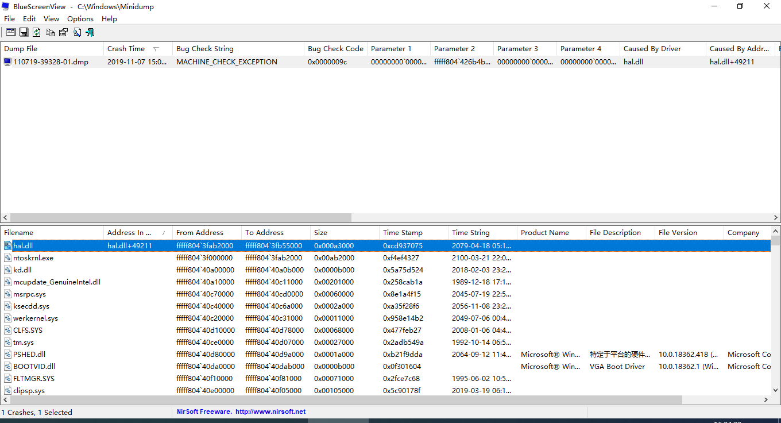Open the http://www.nirsoft.net link

(270, 412)
